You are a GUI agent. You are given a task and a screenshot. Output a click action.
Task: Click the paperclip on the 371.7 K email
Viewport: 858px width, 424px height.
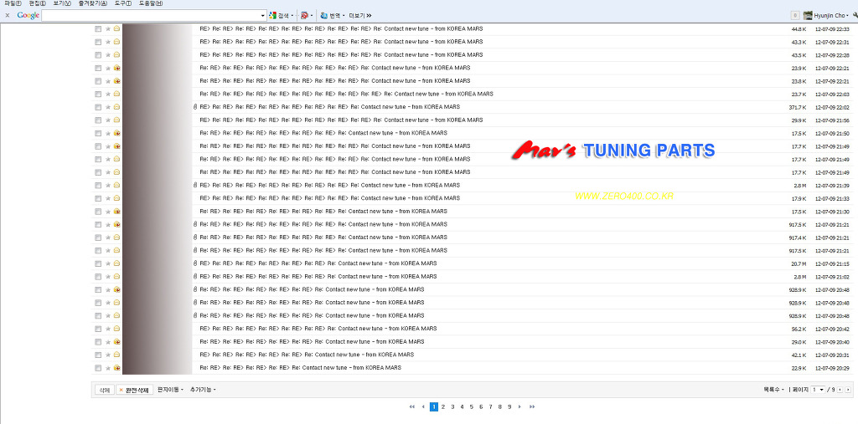195,107
